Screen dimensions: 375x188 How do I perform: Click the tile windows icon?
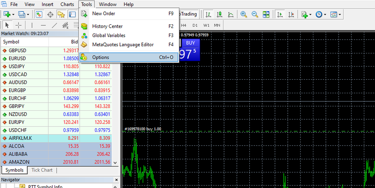(266, 15)
